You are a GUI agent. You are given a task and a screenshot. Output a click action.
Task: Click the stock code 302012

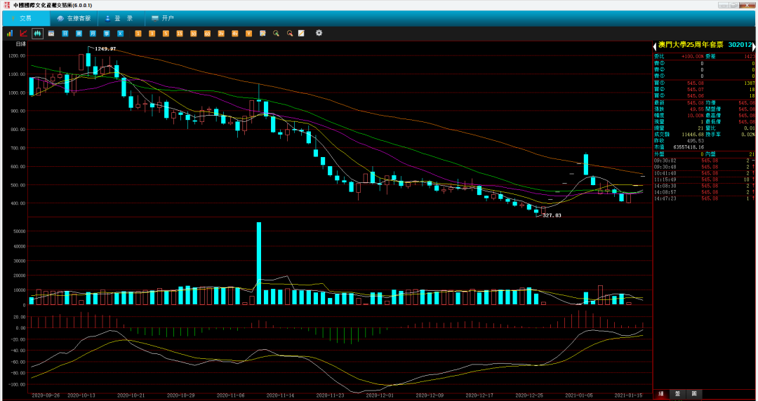(740, 45)
